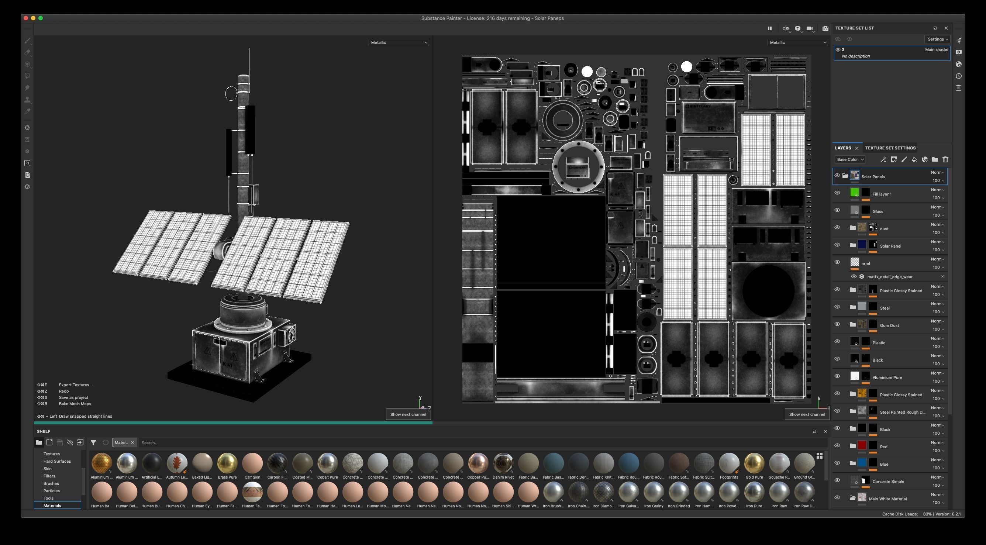Open the Texture Set List Settings dropdown
The height and width of the screenshot is (545, 986).
coord(937,39)
